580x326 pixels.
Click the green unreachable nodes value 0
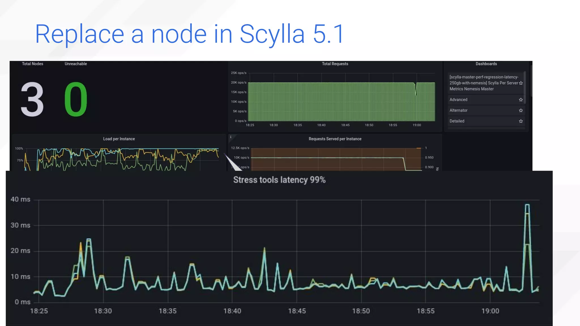pos(76,99)
